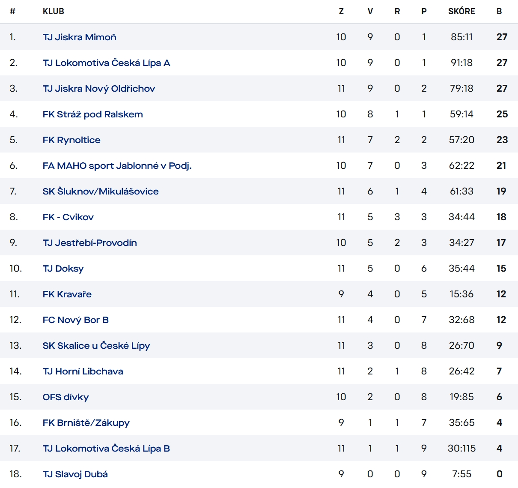This screenshot has width=518, height=488.
Task: Open SK Skalice u České Lípy
Action: (96, 346)
